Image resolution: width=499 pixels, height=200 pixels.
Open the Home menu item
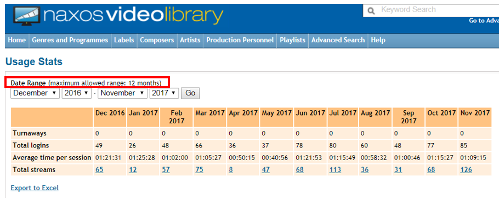[17, 41]
